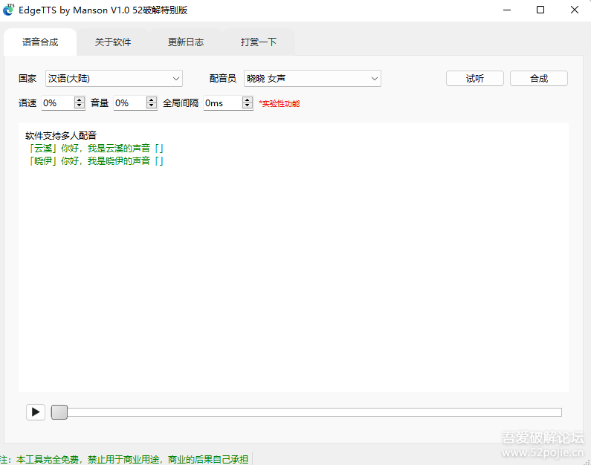Switch to the 语音合成 tab
Screen dimensions: 591x465
pos(40,42)
